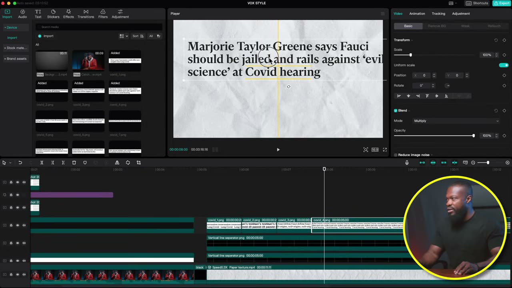The width and height of the screenshot is (512, 288).
Task: Expand the Brand assets section
Action: [15, 59]
